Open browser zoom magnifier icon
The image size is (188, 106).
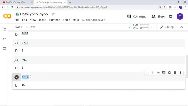coord(160,7)
